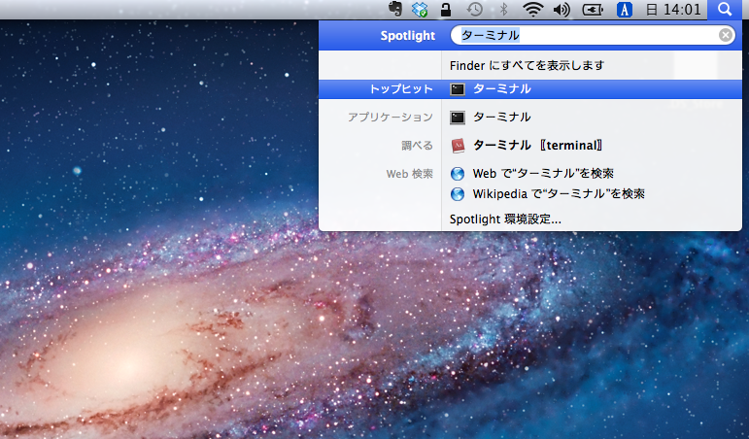Clear the Spotlight search field
Screen dimensions: 749x439
click(725, 35)
